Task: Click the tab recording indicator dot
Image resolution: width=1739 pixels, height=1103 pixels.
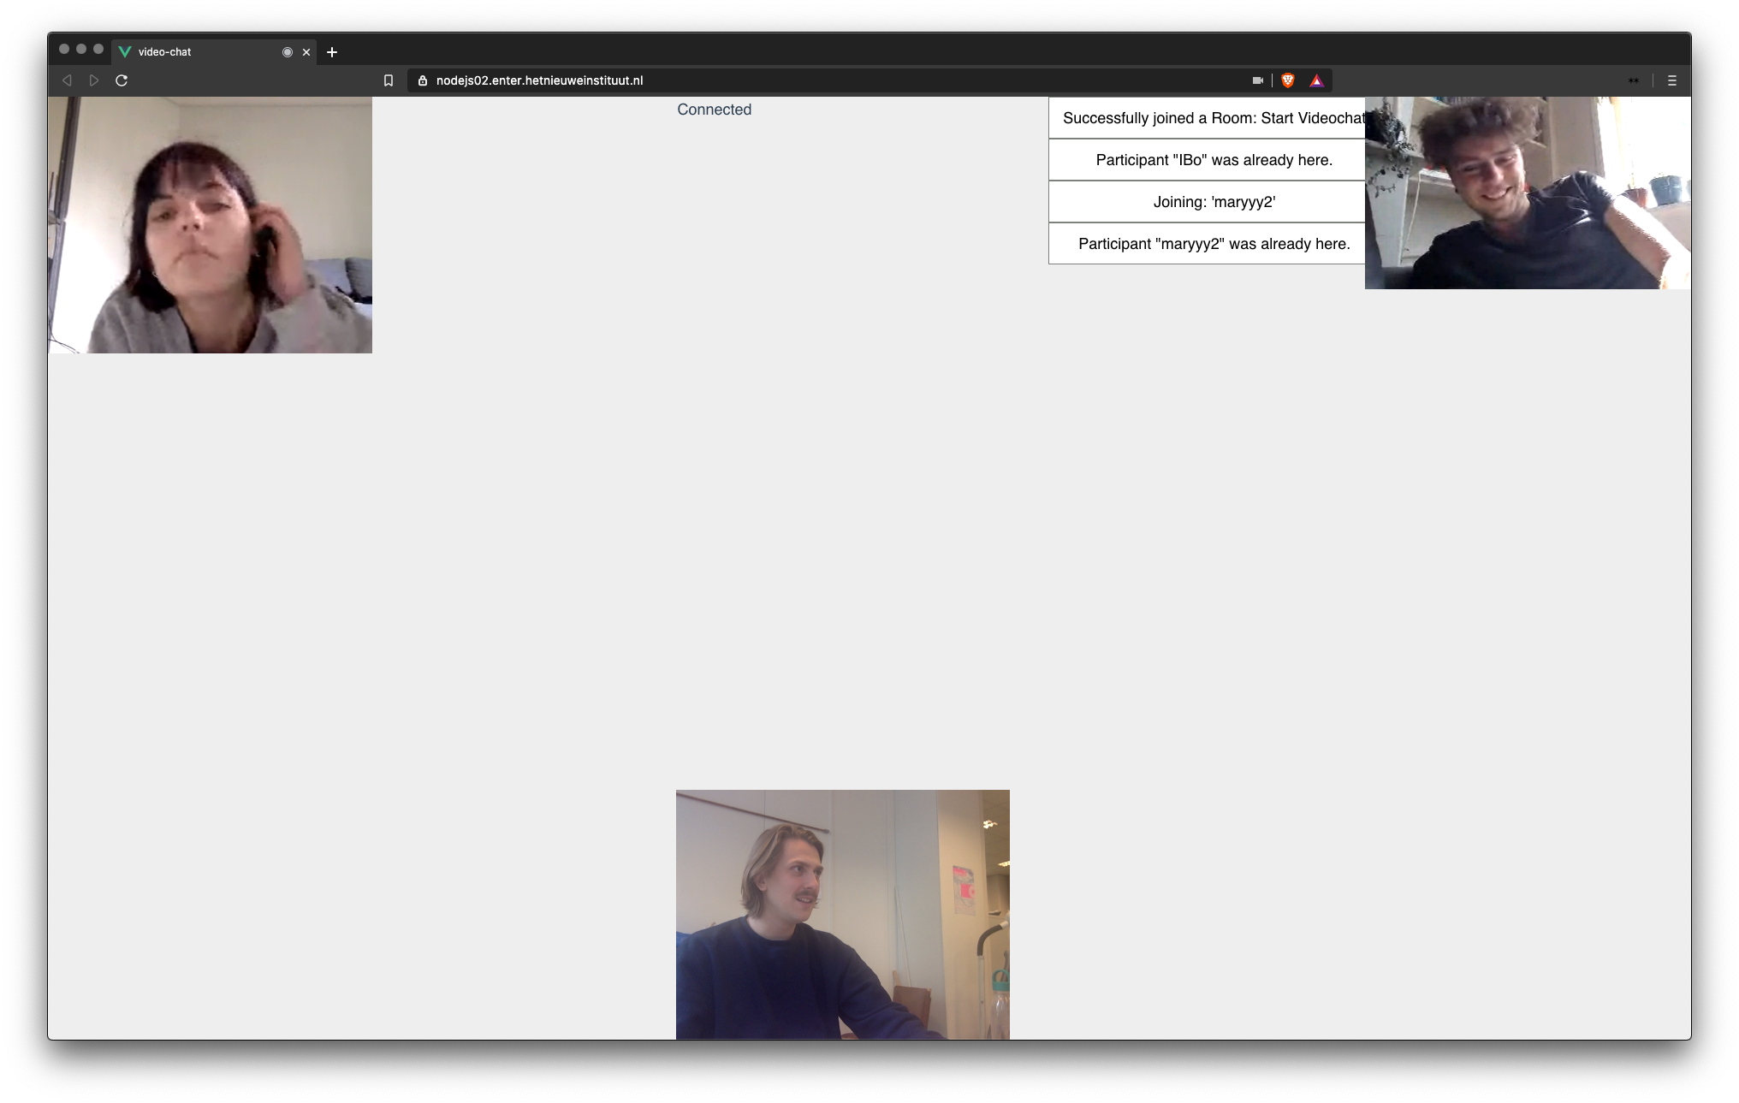Action: [x=288, y=52]
